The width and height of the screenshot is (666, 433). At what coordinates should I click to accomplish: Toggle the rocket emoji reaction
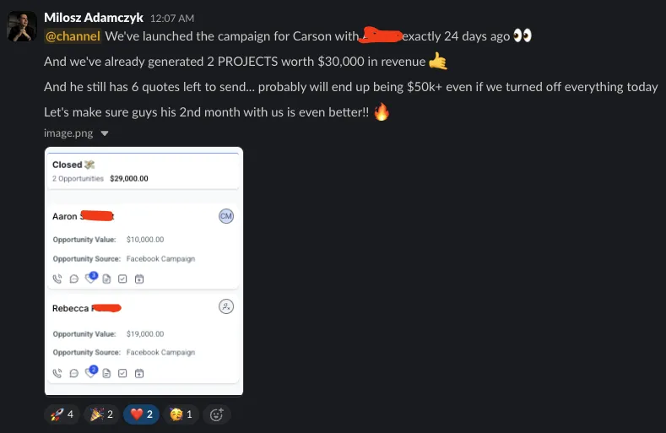pyautogui.click(x=62, y=414)
